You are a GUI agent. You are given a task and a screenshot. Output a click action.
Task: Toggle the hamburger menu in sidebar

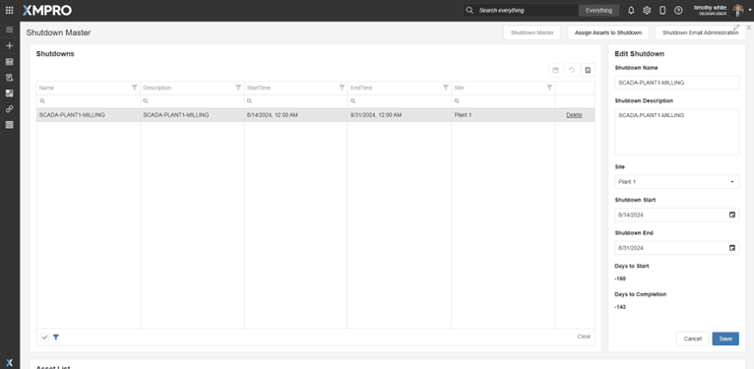point(9,30)
